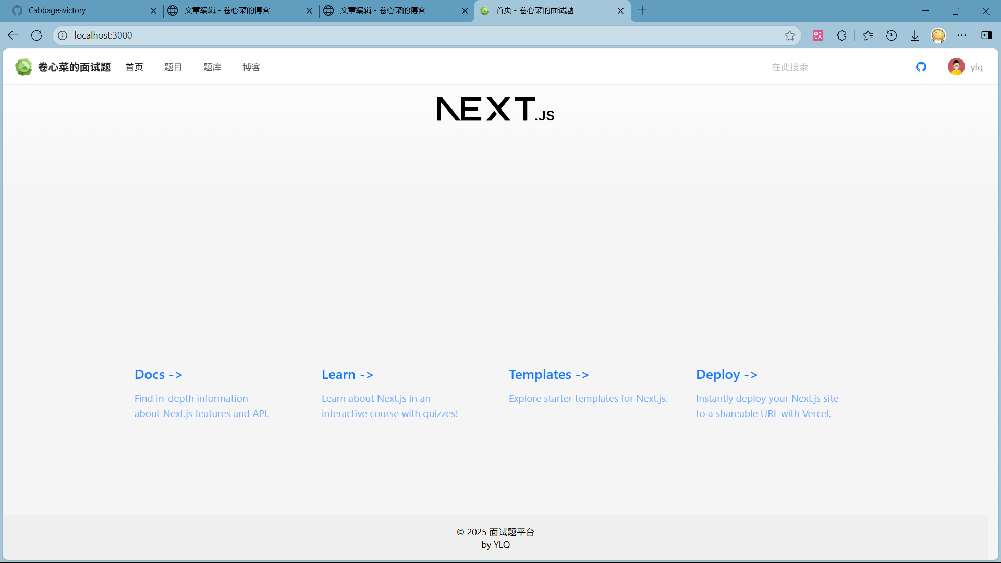
Task: Open the Learn -> link
Action: point(347,374)
